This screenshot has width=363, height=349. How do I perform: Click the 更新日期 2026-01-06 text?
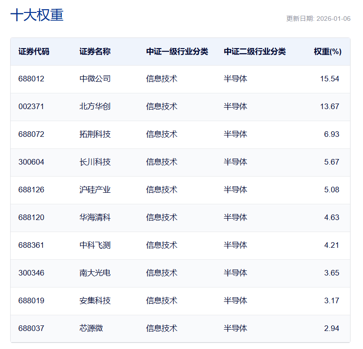point(318,18)
